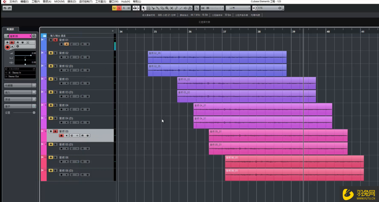Open the channel settings gear in Inspector
Image resolution: width=379 pixels, height=202 pixels.
coord(34,113)
